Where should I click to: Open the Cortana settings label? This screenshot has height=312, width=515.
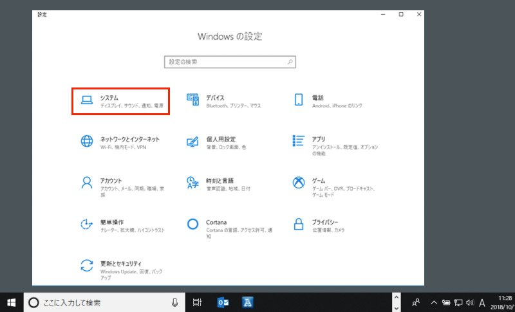pyautogui.click(x=216, y=222)
